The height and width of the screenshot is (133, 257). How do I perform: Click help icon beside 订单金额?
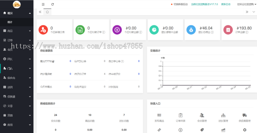click(x=247, y=32)
